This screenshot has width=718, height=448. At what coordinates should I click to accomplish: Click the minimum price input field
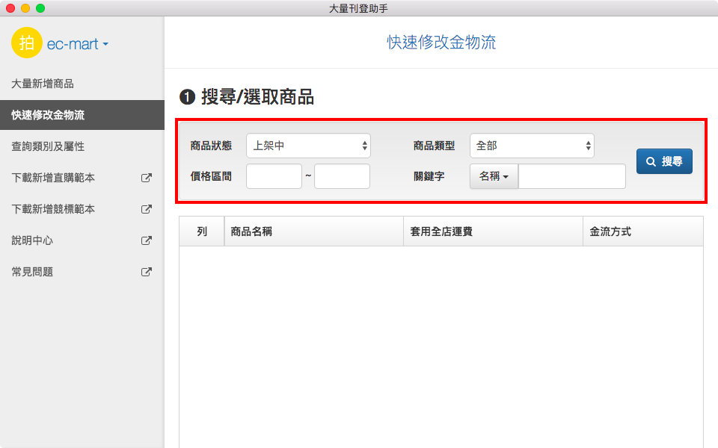274,176
